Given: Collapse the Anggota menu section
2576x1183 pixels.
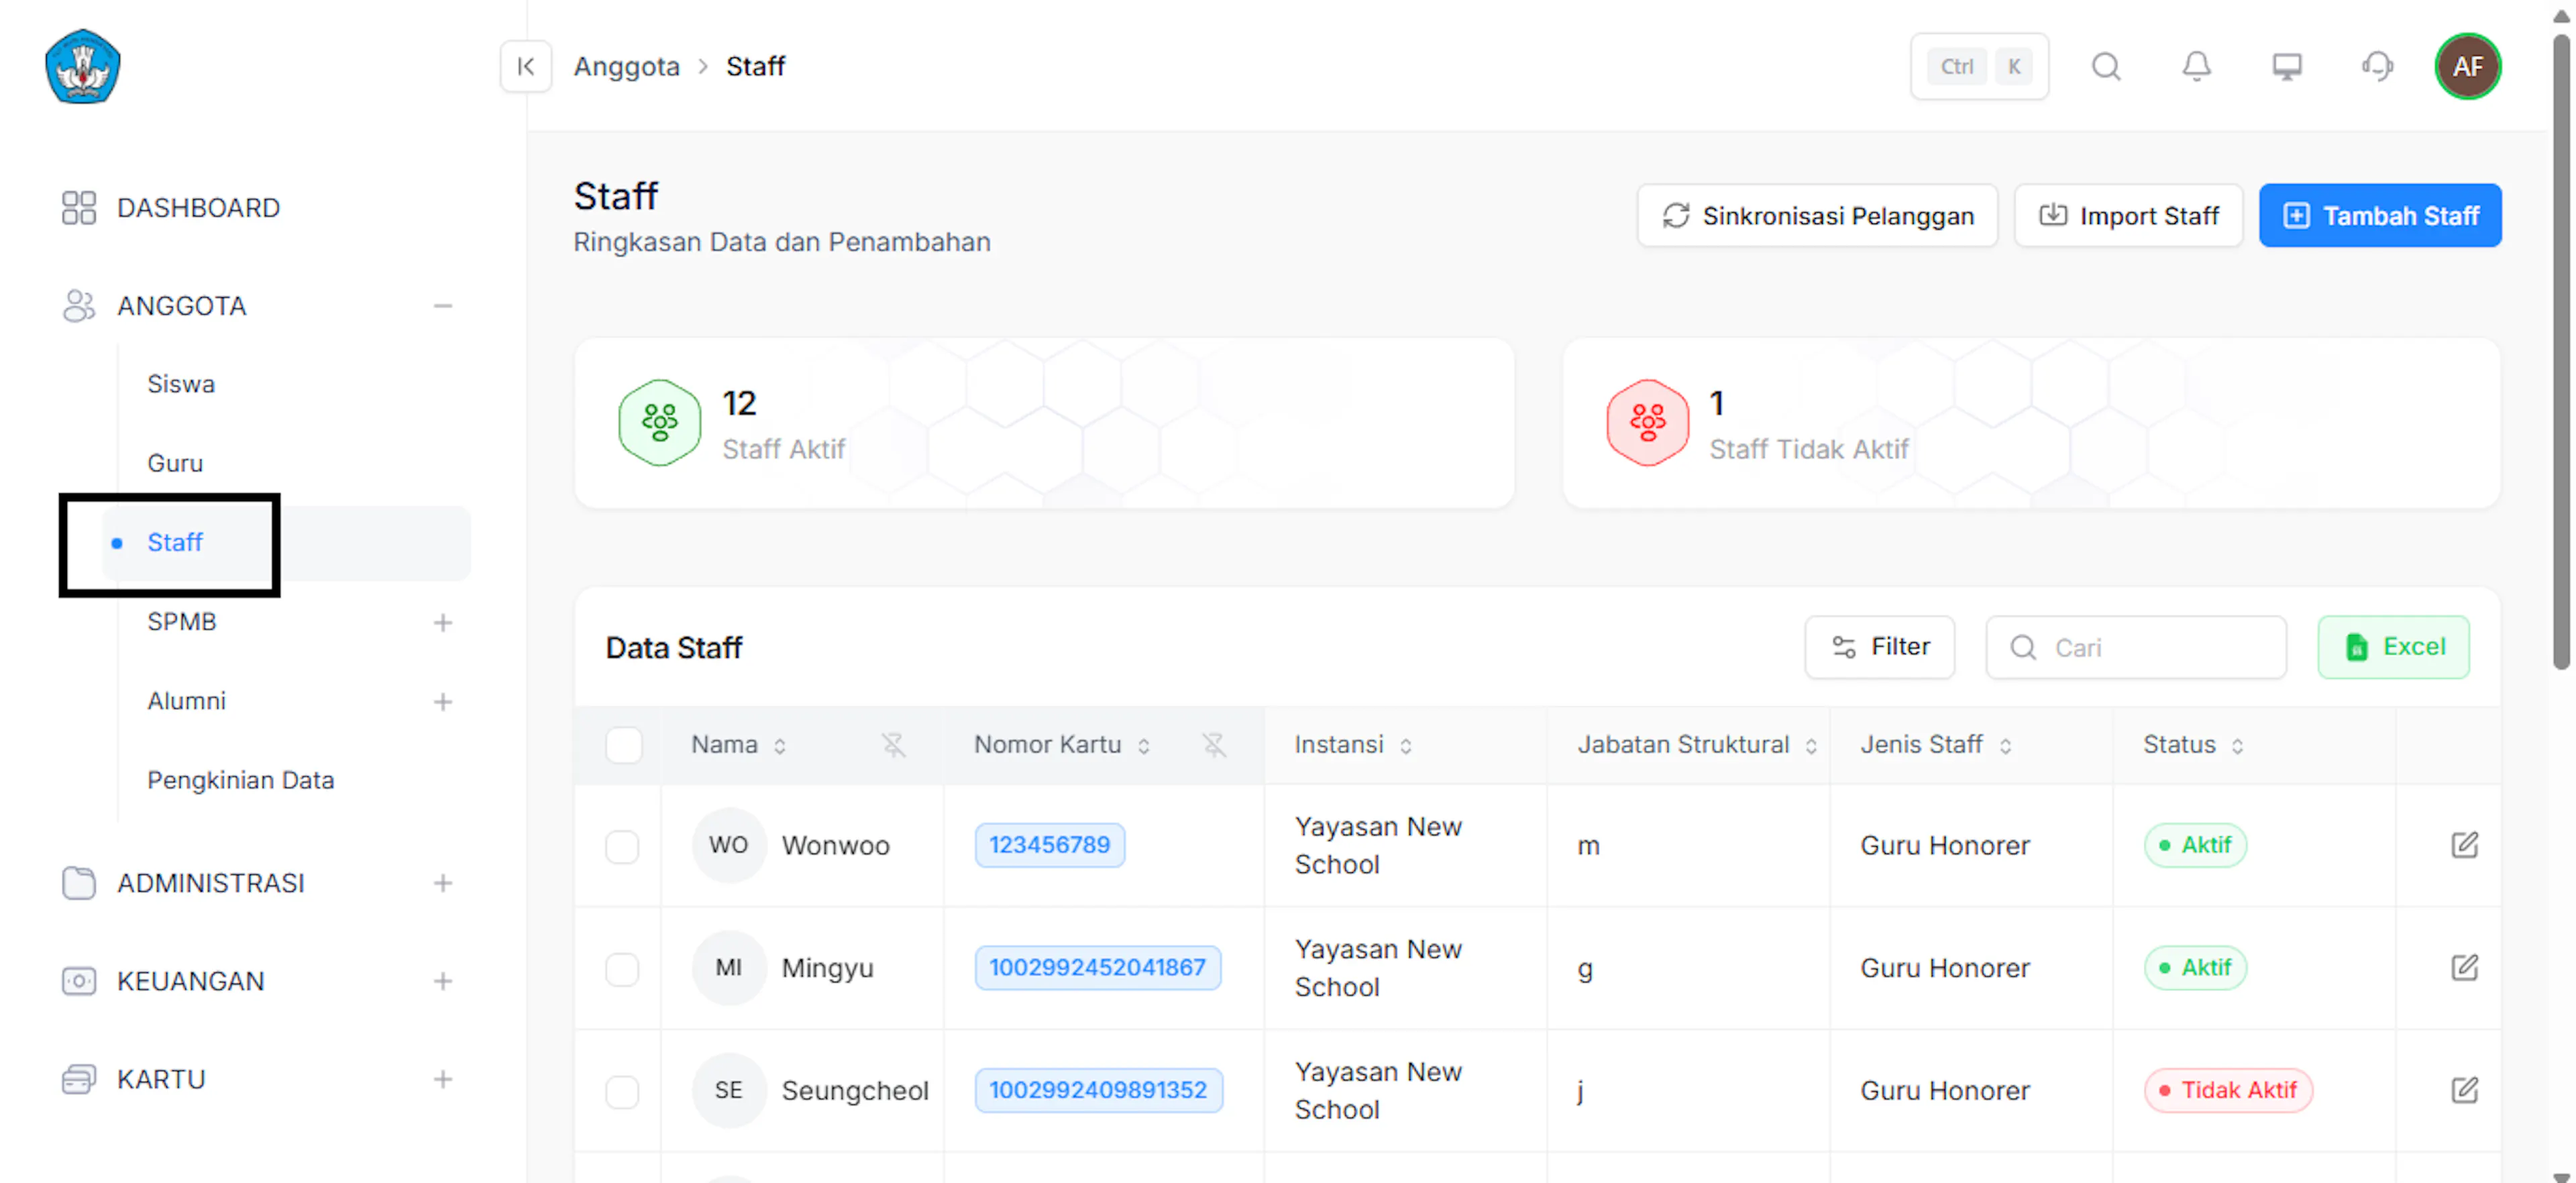Looking at the screenshot, I should tap(443, 306).
